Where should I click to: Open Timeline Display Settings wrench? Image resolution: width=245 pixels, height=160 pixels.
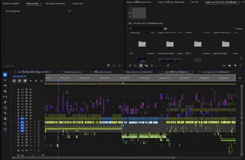[x=36, y=81]
